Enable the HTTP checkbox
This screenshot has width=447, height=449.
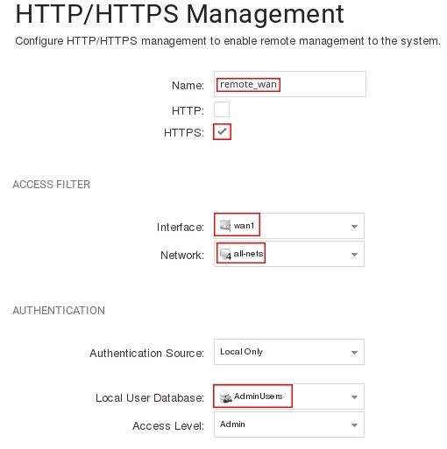point(222,109)
